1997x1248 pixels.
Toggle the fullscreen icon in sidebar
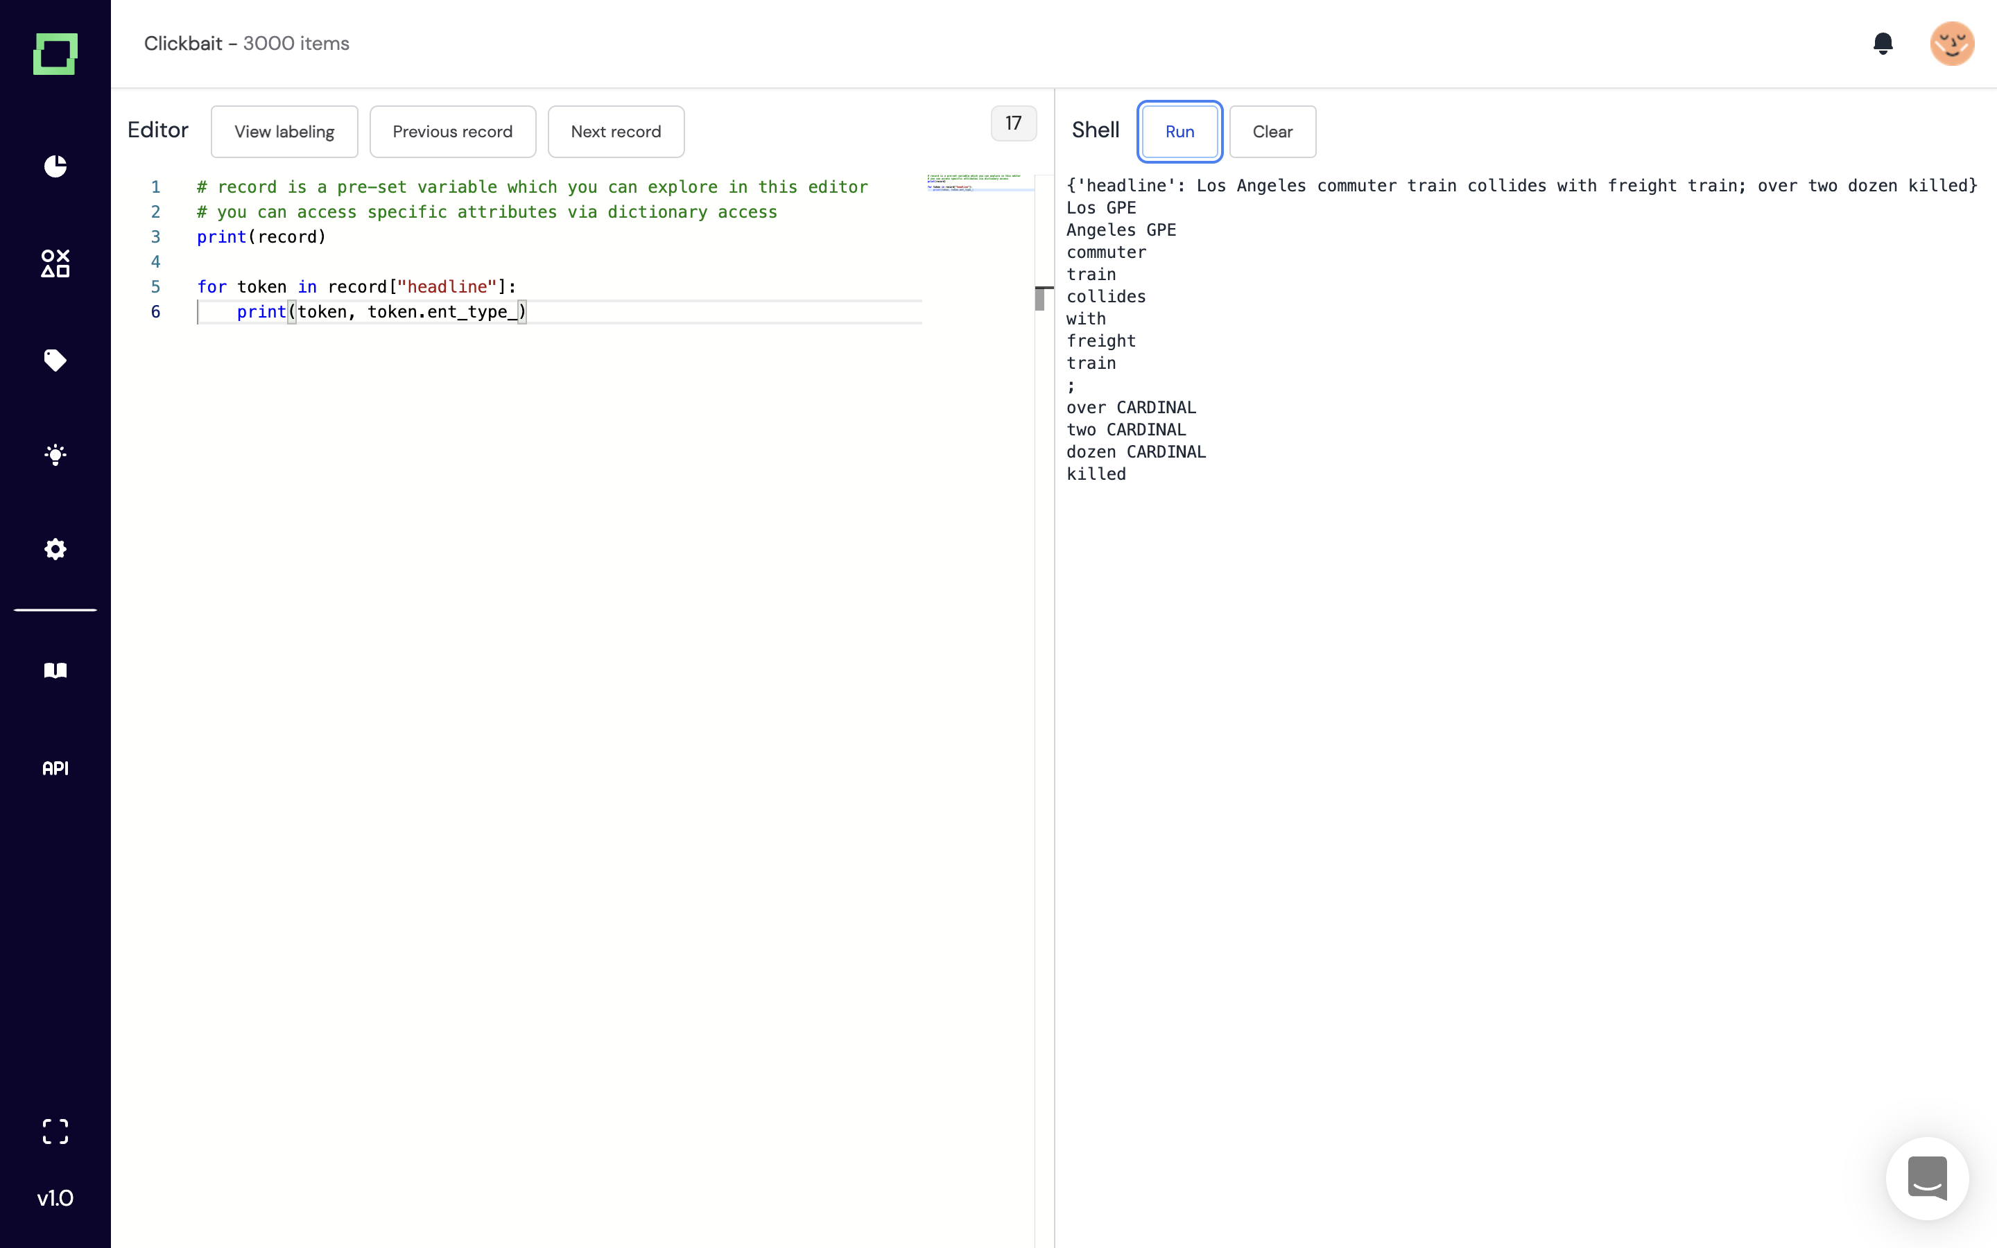(55, 1131)
